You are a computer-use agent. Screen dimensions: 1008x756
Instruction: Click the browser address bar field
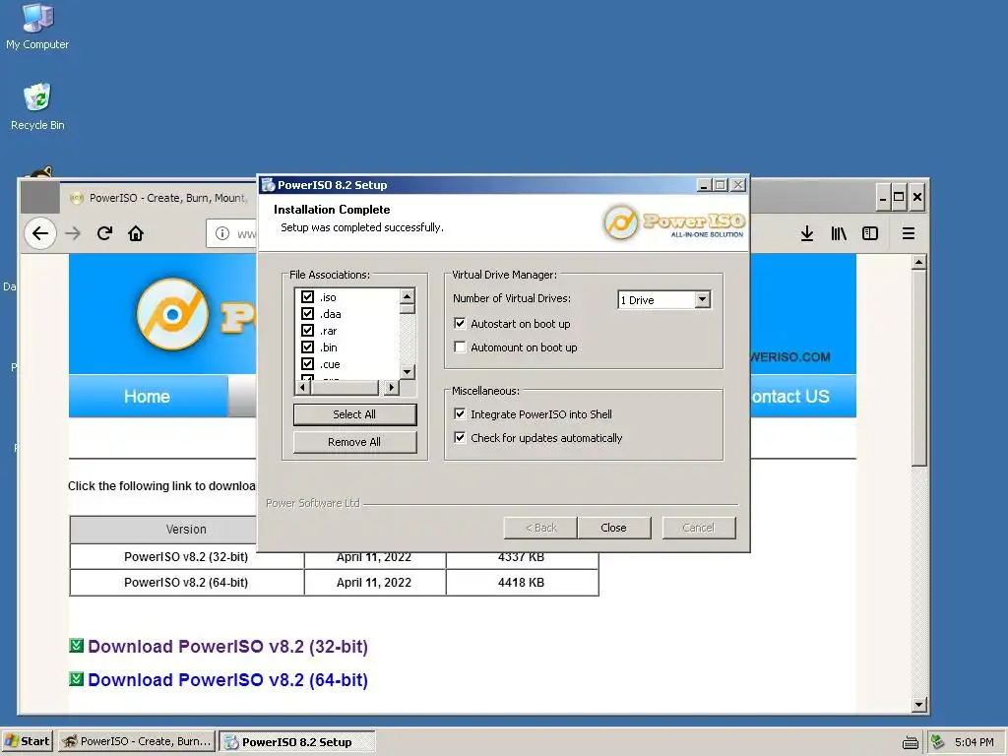(232, 233)
